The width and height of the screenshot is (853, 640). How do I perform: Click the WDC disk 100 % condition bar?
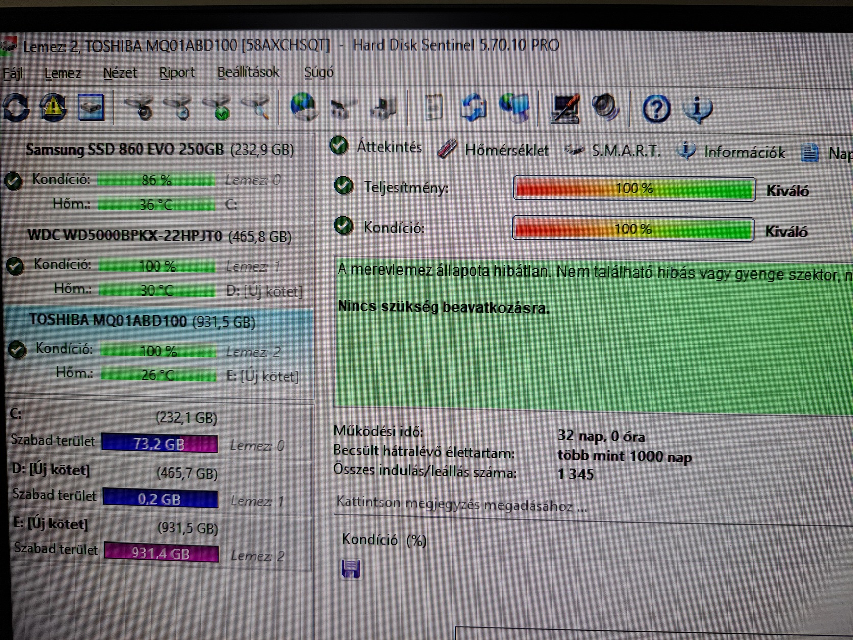pyautogui.click(x=157, y=266)
